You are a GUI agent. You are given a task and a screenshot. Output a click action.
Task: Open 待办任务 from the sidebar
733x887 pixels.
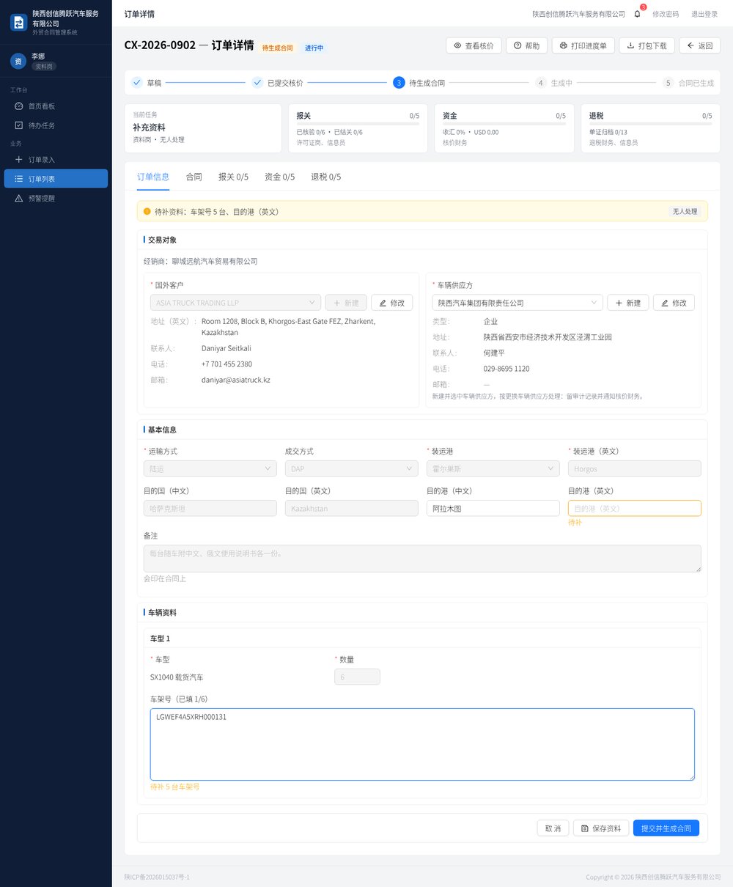pyautogui.click(x=56, y=125)
